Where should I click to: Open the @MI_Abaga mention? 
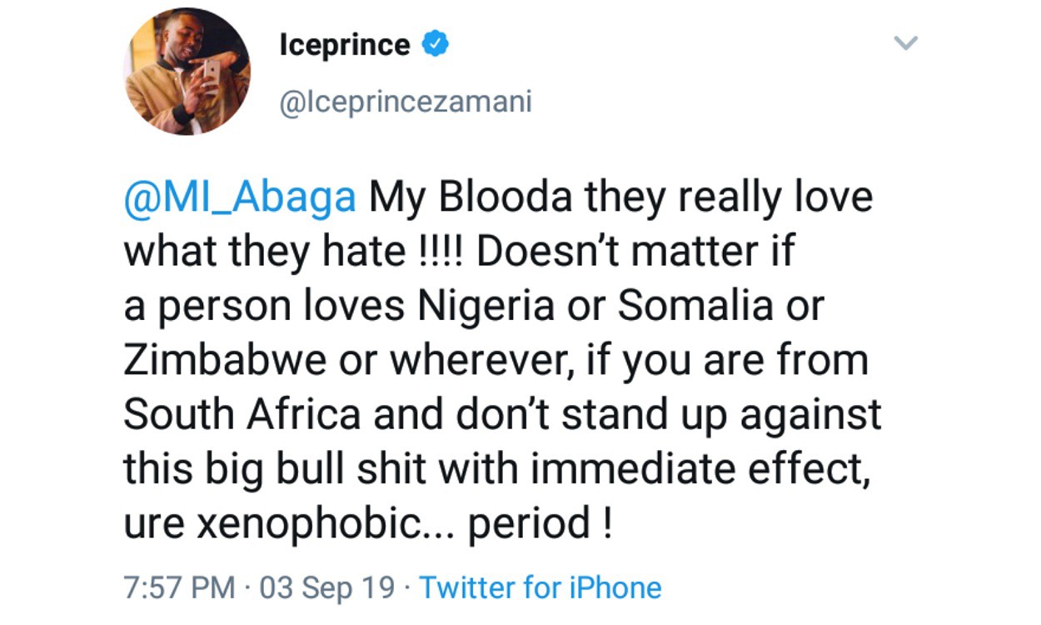point(240,198)
